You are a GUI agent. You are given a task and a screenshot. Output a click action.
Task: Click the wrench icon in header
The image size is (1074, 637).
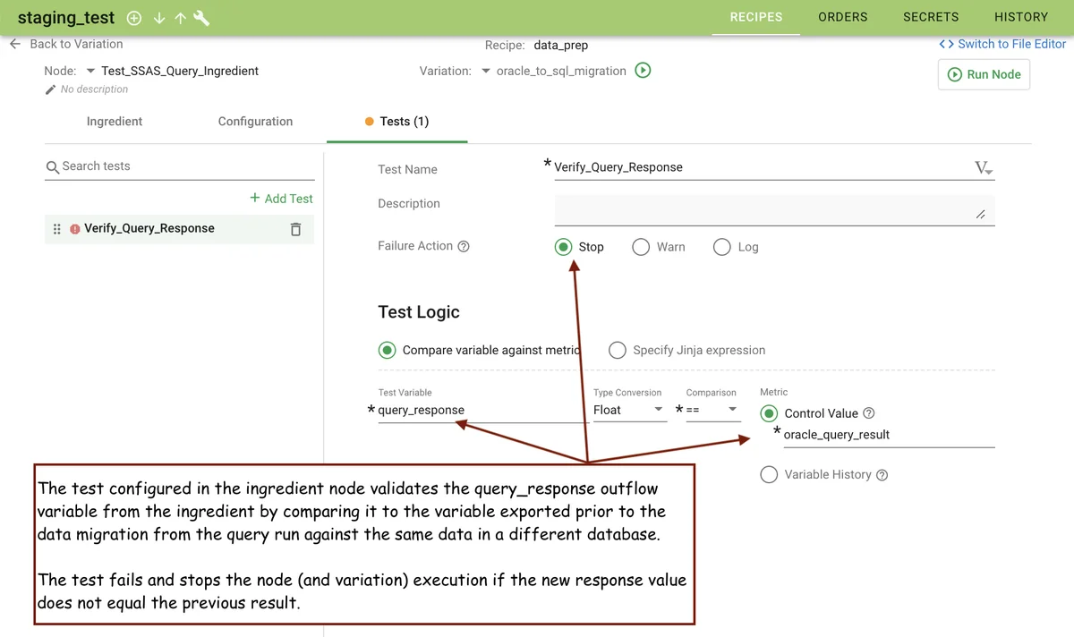pos(201,18)
